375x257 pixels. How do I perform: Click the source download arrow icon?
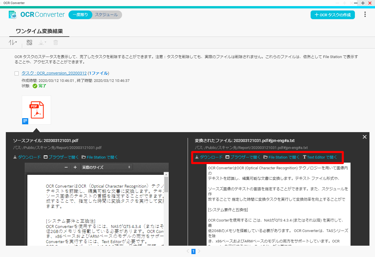pyautogui.click(x=15, y=157)
